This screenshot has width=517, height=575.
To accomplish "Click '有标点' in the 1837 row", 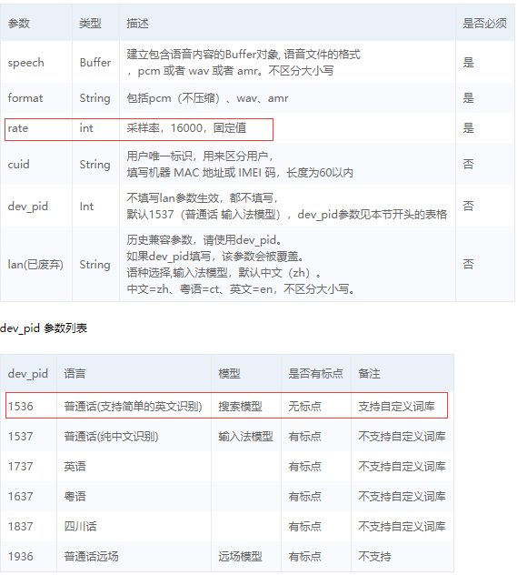I will pyautogui.click(x=304, y=527).
